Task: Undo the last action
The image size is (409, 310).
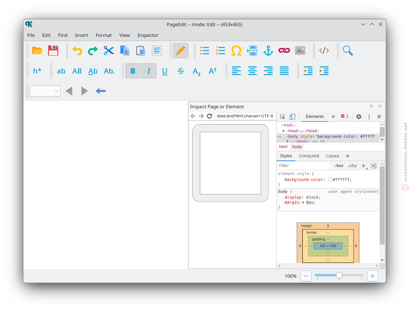Action: point(77,51)
